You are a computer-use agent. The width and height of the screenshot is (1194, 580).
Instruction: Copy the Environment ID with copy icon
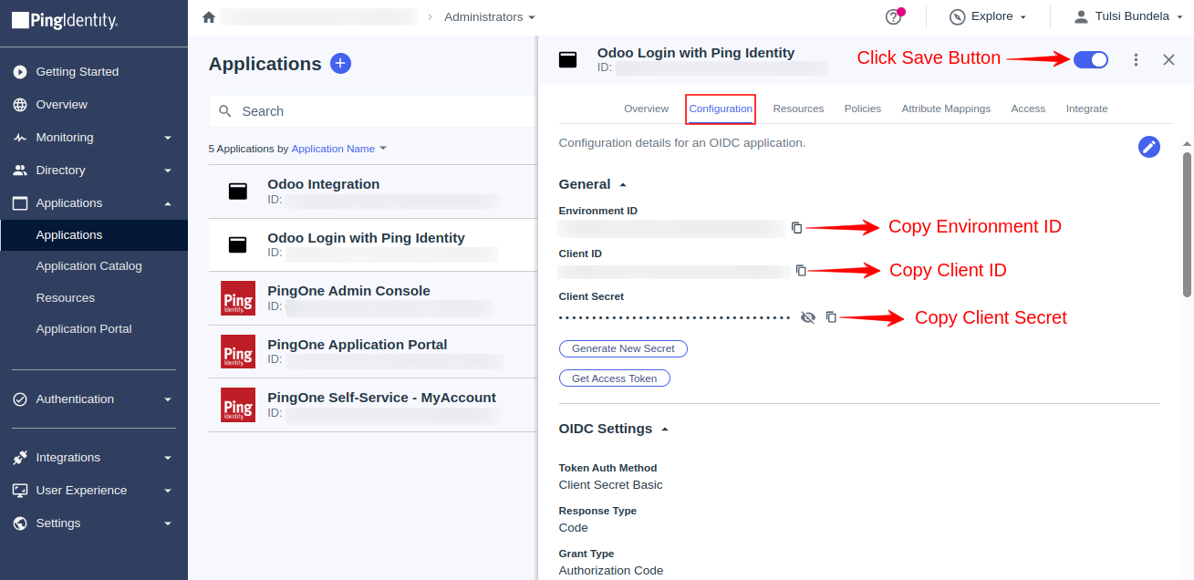pyautogui.click(x=796, y=227)
